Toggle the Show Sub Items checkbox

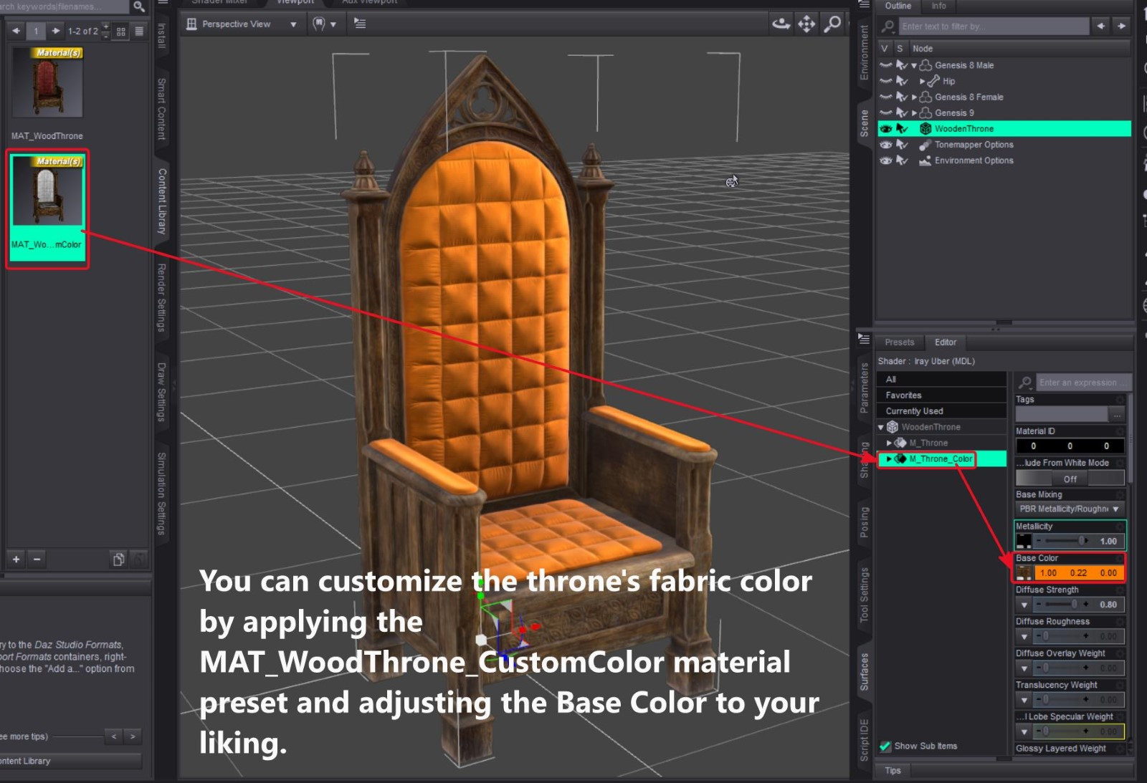click(x=885, y=746)
